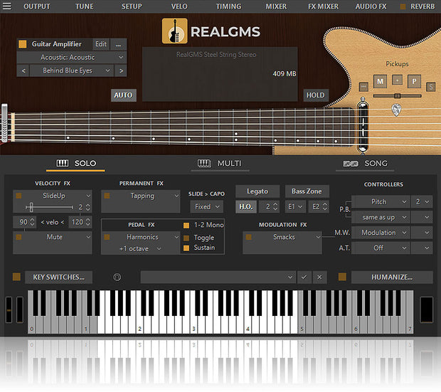Click the Multi keyboard icon
The height and width of the screenshot is (392, 441).
(x=204, y=163)
